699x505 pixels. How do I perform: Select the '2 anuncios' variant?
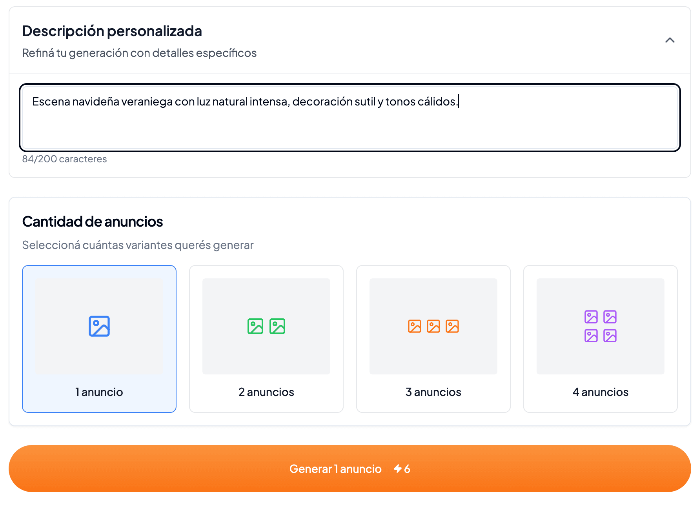pos(266,339)
